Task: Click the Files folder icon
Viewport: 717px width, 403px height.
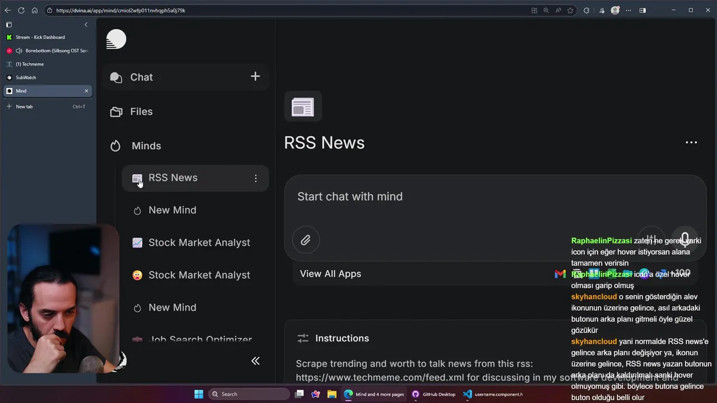Action: (116, 112)
